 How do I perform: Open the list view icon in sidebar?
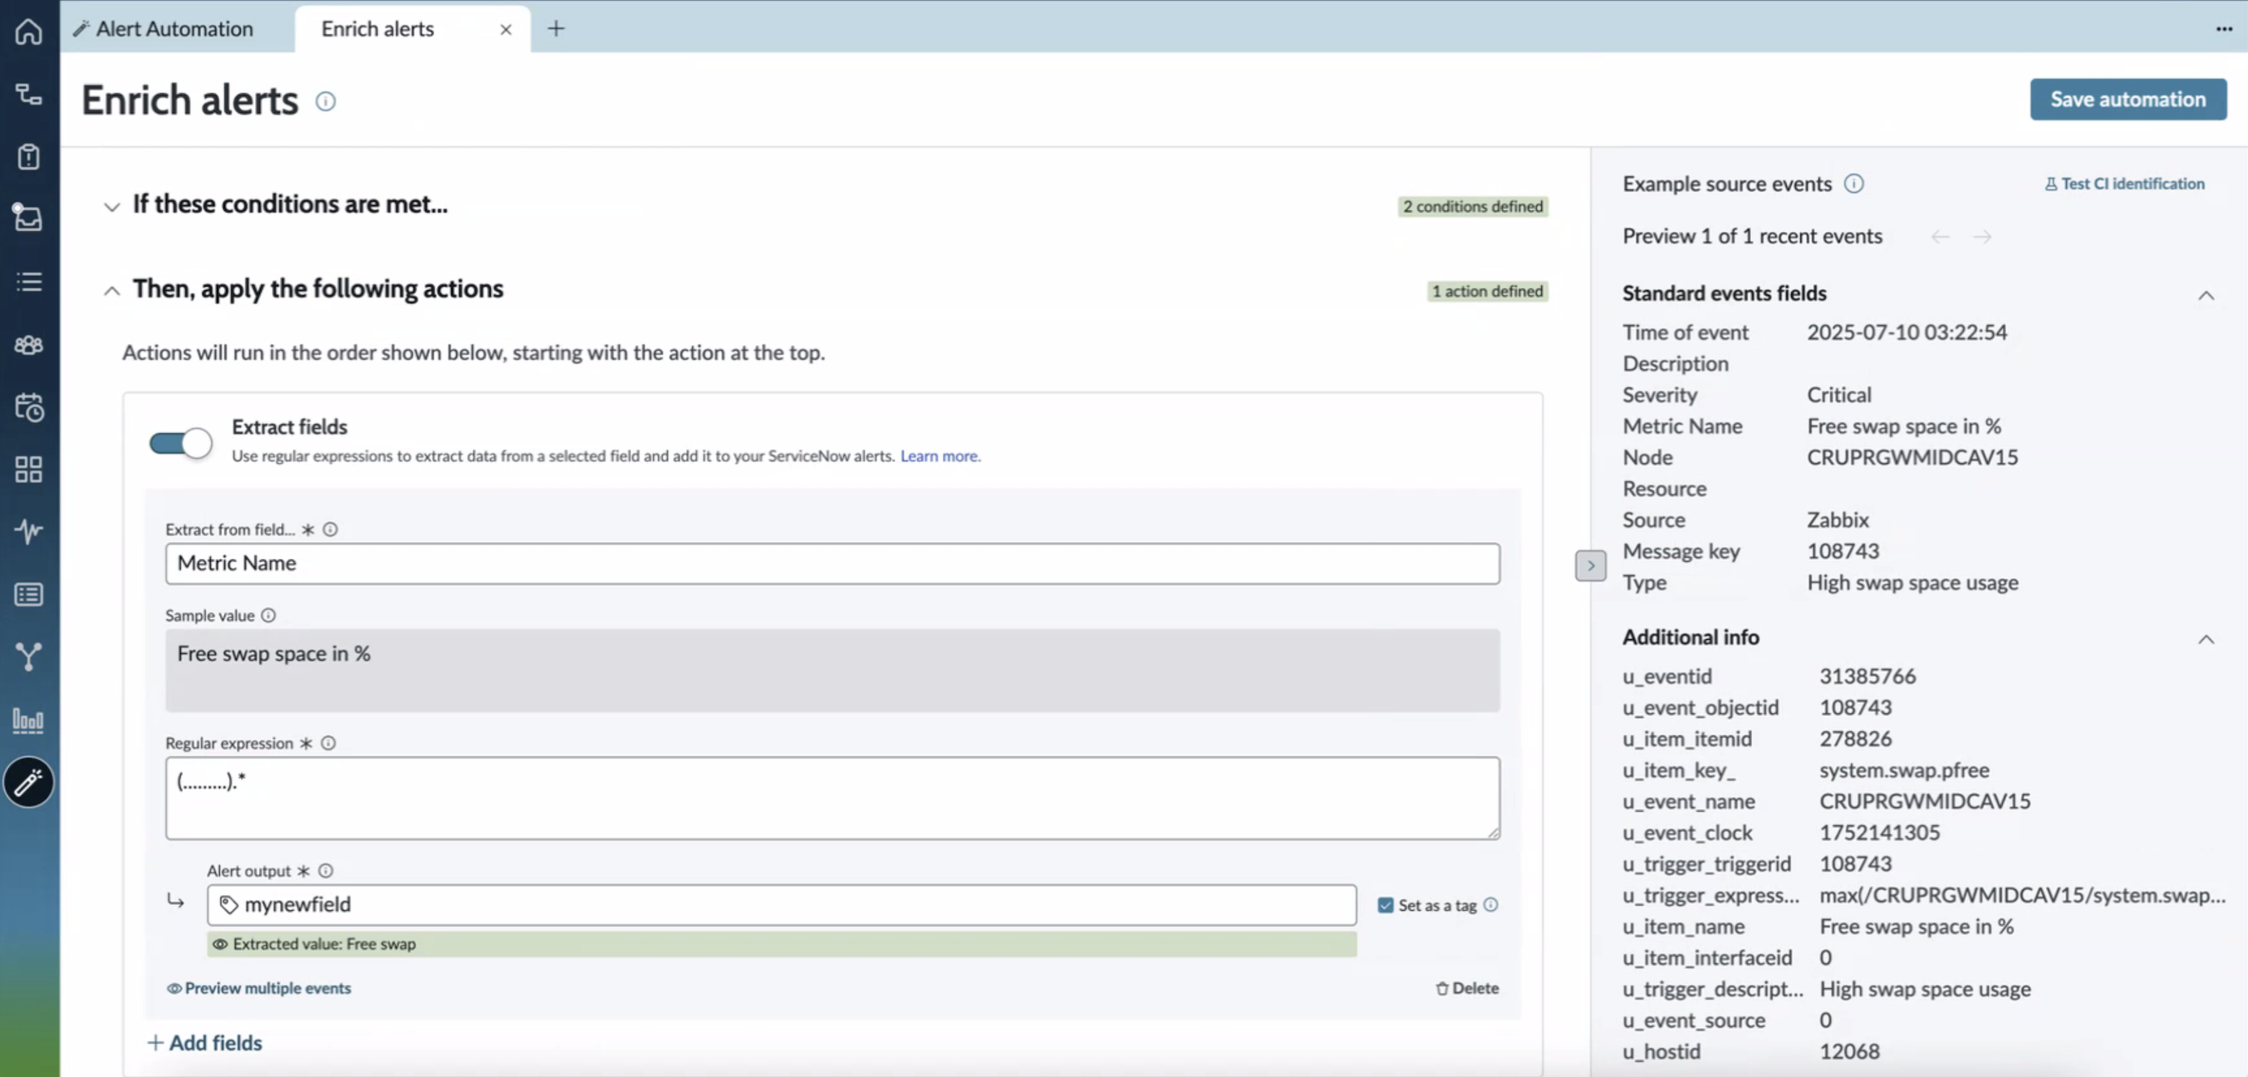(29, 282)
